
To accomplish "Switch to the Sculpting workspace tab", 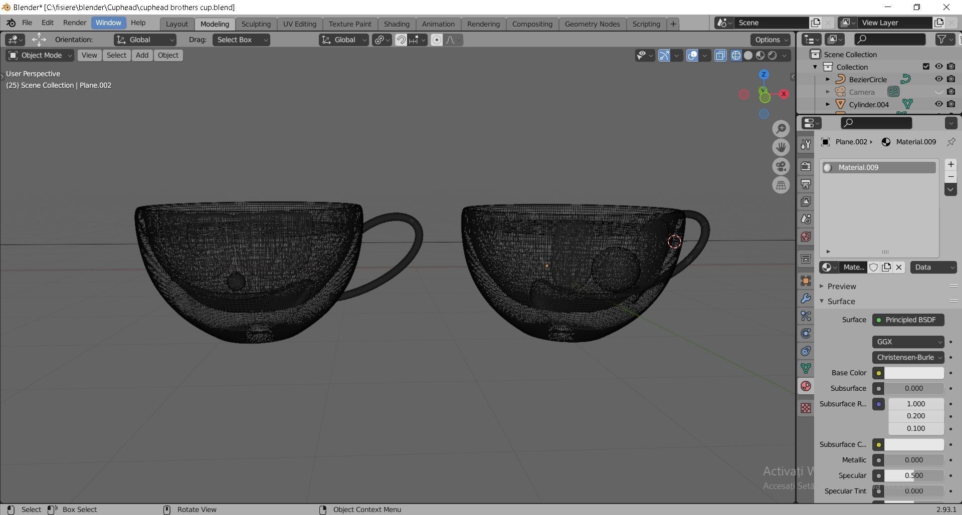I will click(x=256, y=24).
